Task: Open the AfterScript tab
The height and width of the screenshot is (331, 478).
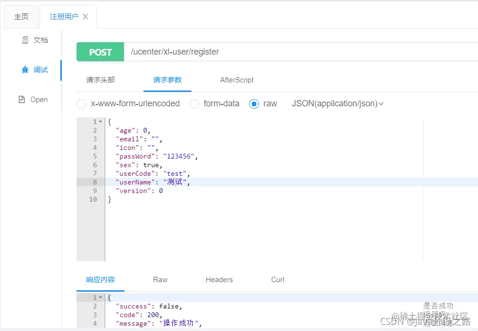Action: click(x=237, y=80)
